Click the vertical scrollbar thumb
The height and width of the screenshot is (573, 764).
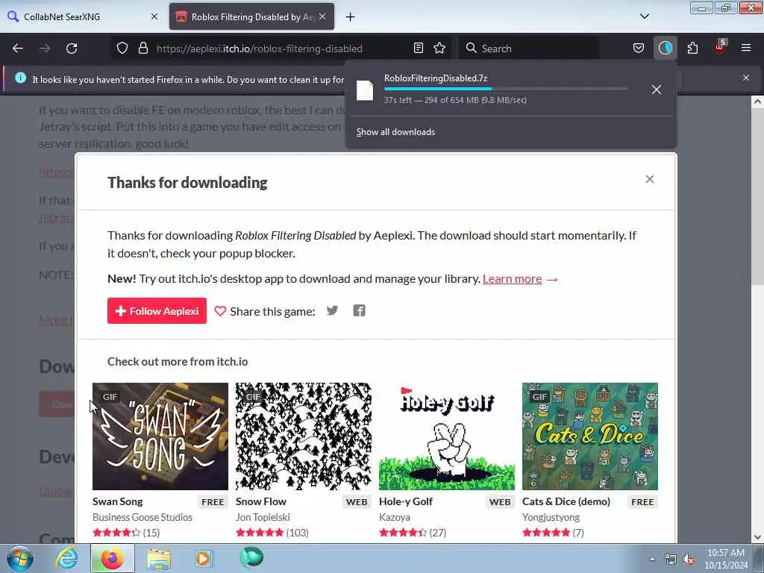(x=757, y=197)
